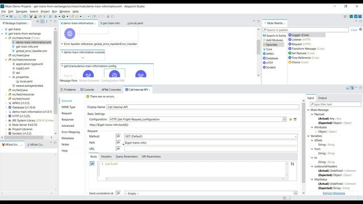Collapse the Mule Message metadata node

pos(309,110)
